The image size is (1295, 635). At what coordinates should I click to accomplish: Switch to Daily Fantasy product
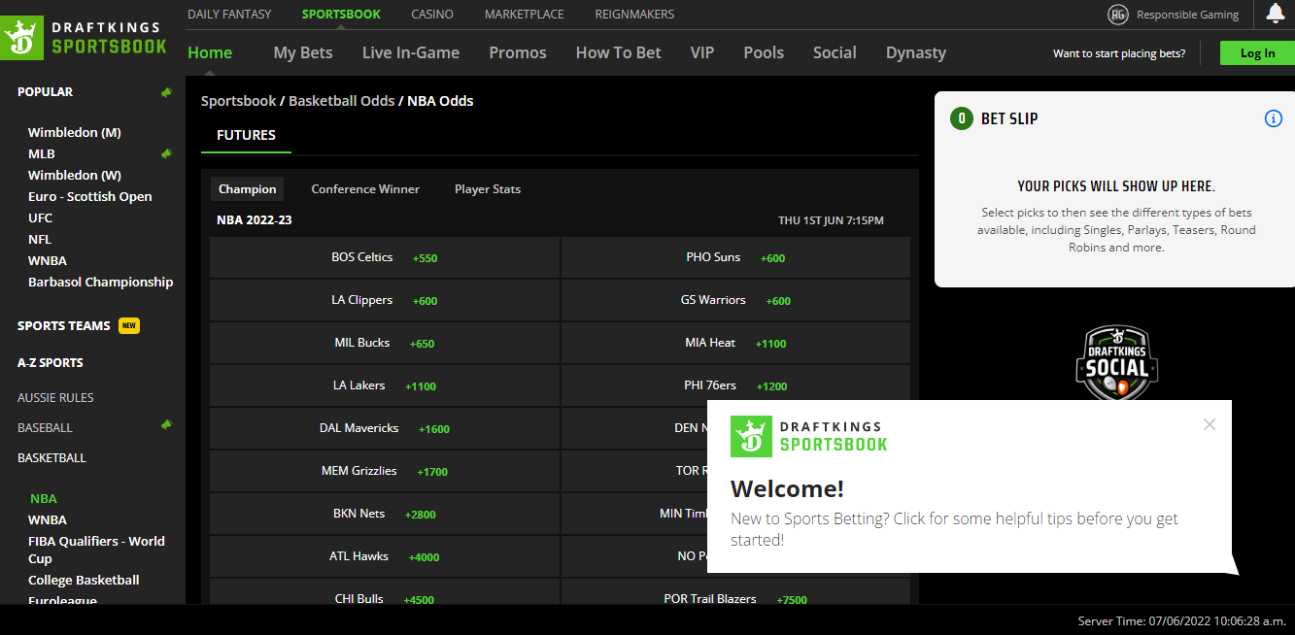(x=229, y=15)
